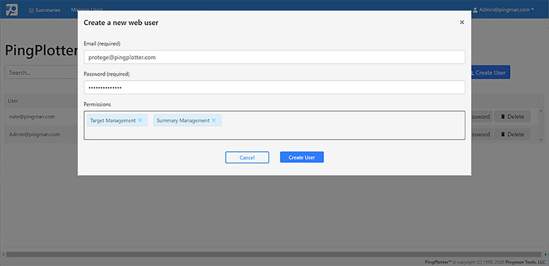This screenshot has height=266, width=549.
Task: Open the Admin@pingman.com account dropdown
Action: coord(504,10)
